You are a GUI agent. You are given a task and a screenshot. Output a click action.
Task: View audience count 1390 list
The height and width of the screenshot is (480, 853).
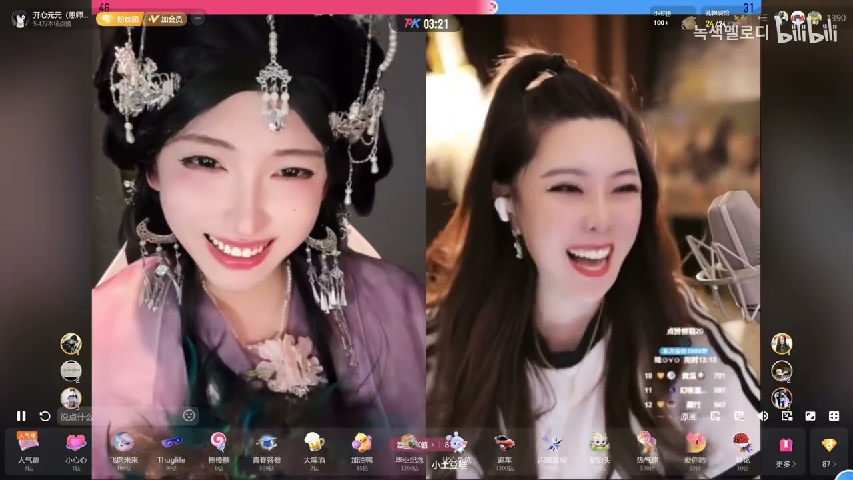point(836,18)
